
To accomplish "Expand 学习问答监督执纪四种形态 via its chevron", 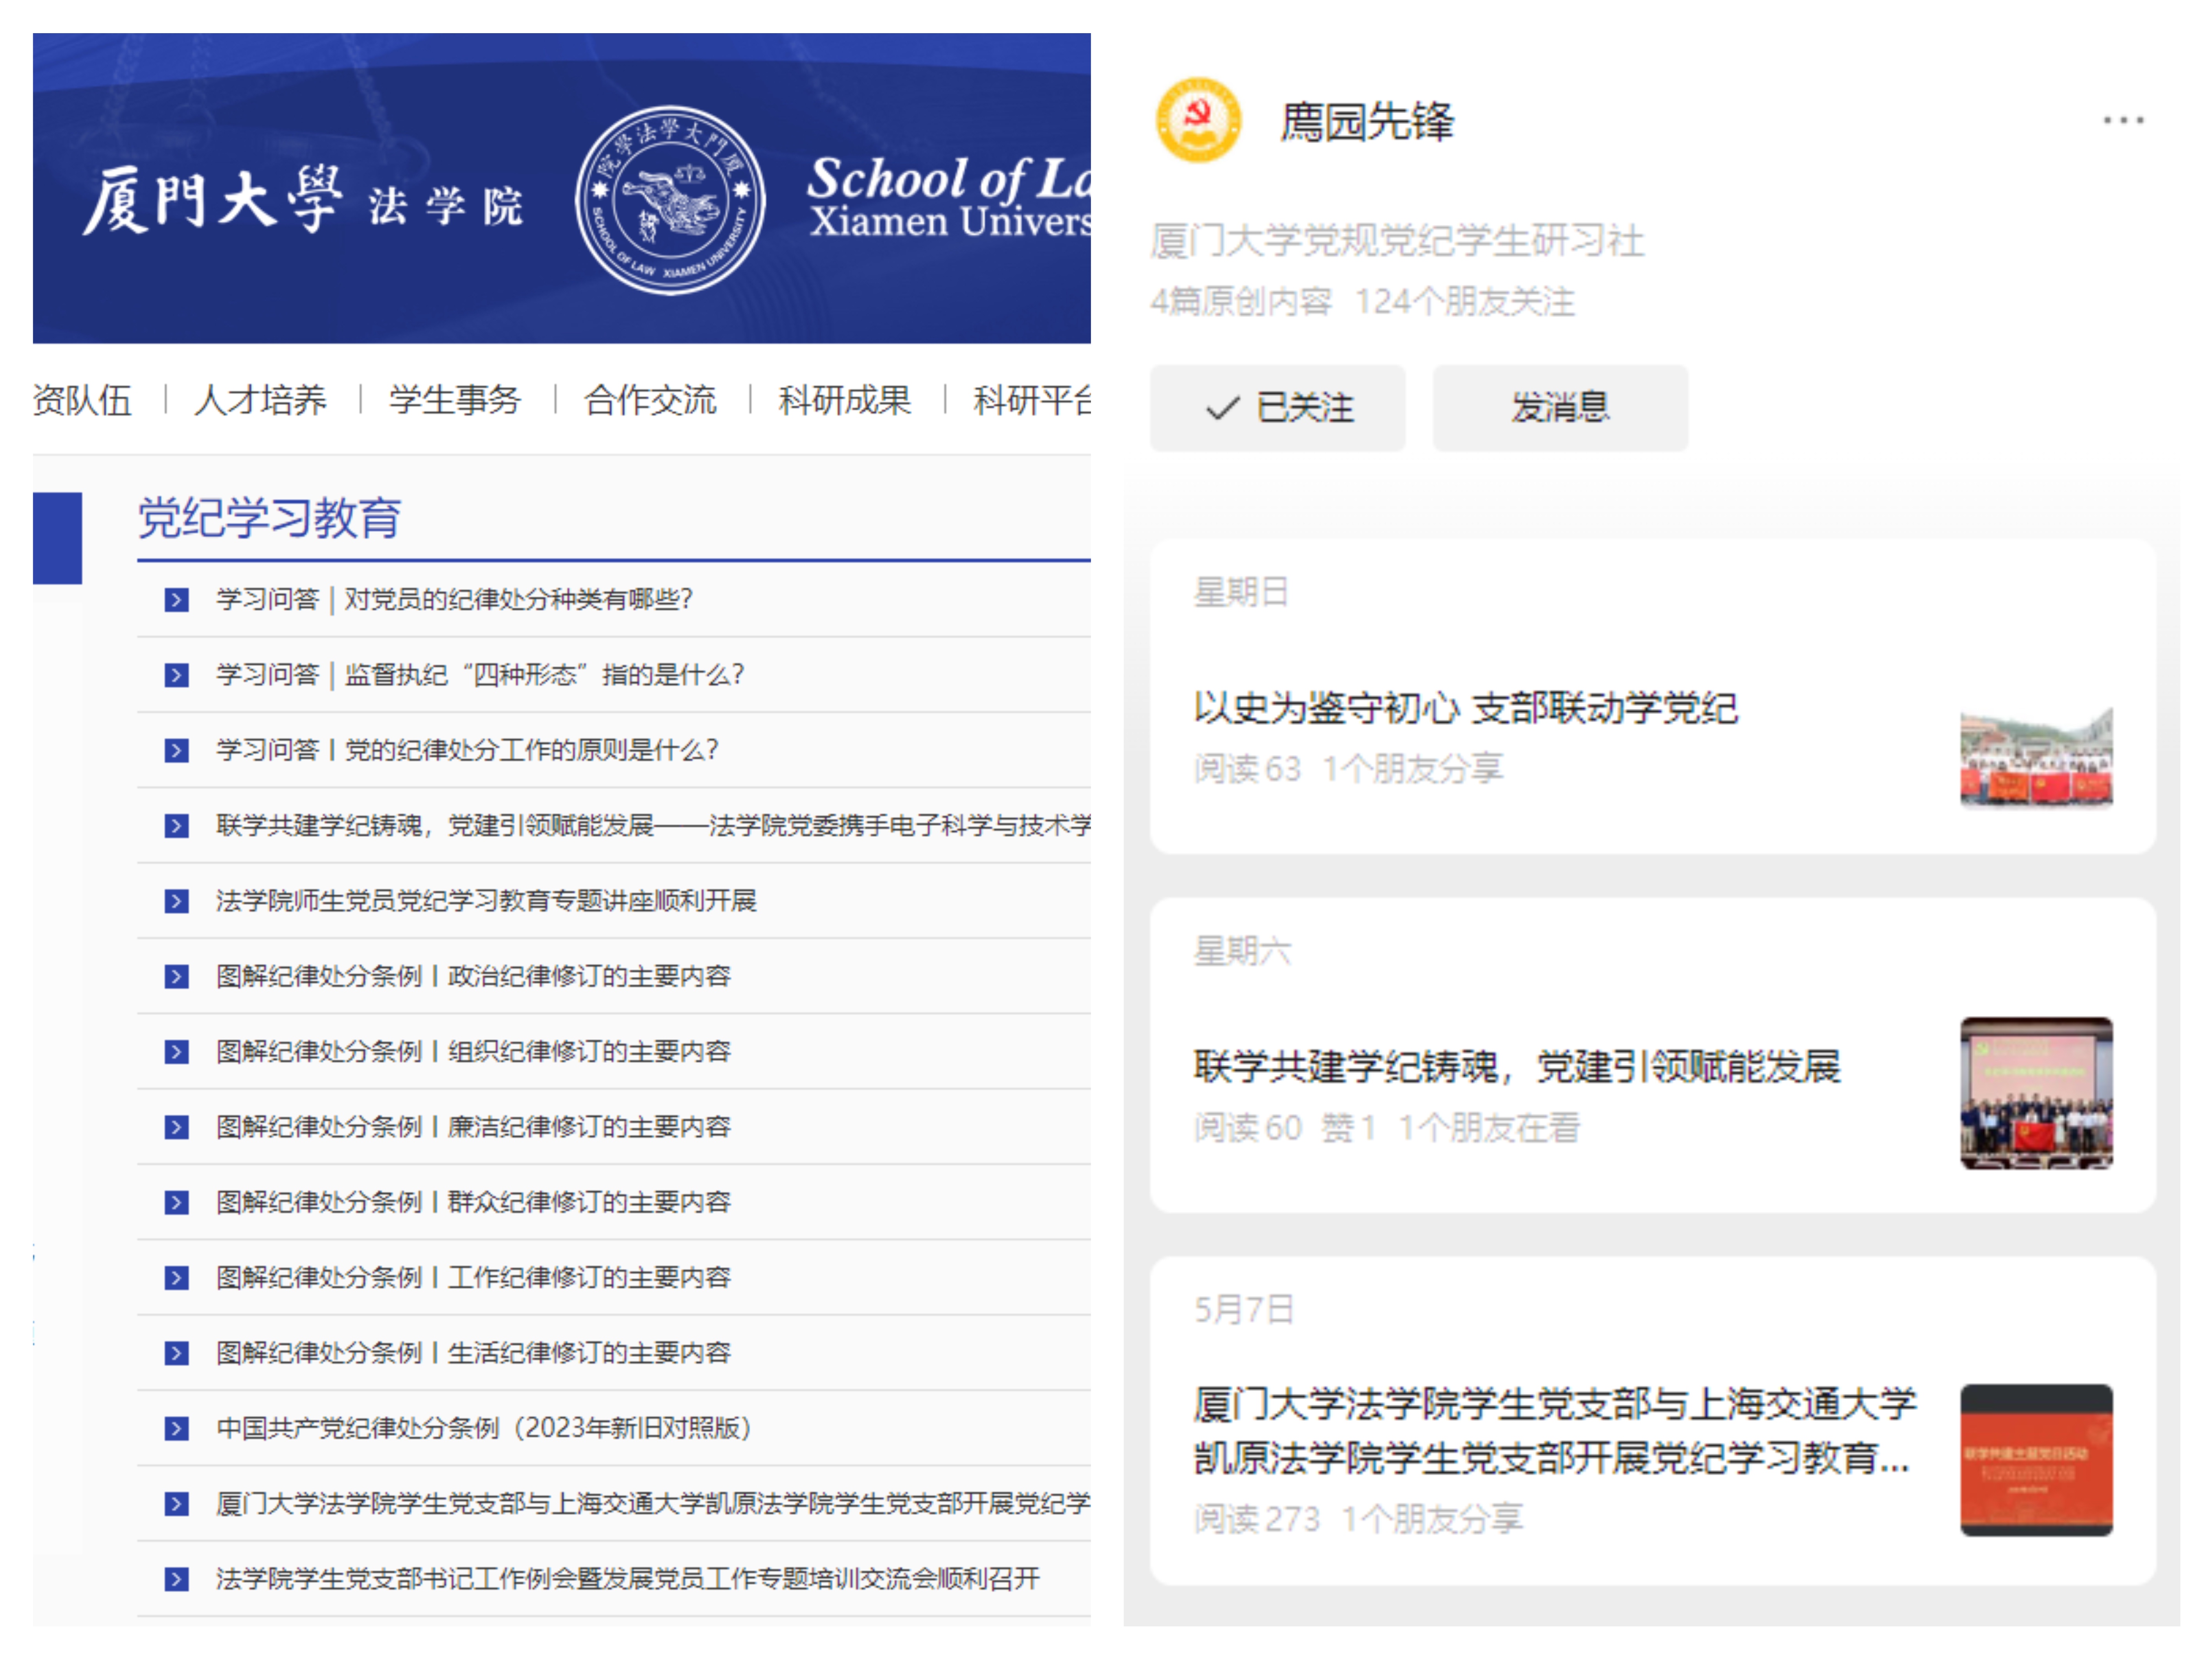I will click(176, 675).
